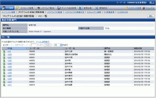Screen dimensions: 156x98
Task: Click the ソフトウェア配信 delivery icon
Action: (38, 8)
